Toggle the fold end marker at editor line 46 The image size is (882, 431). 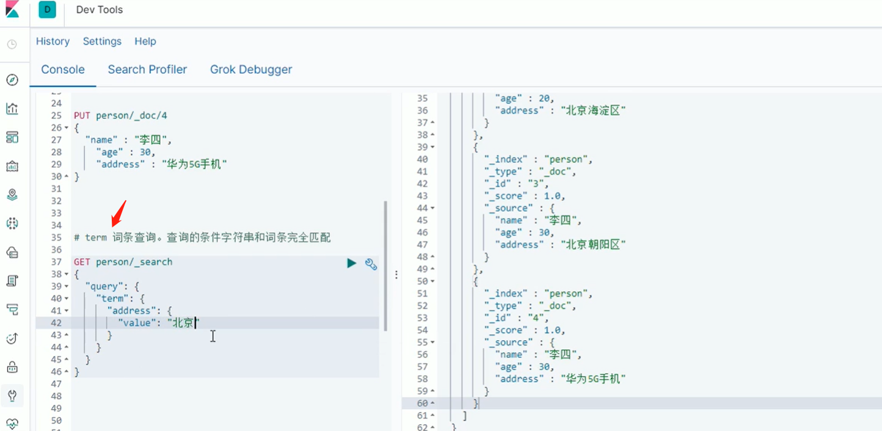click(x=66, y=372)
